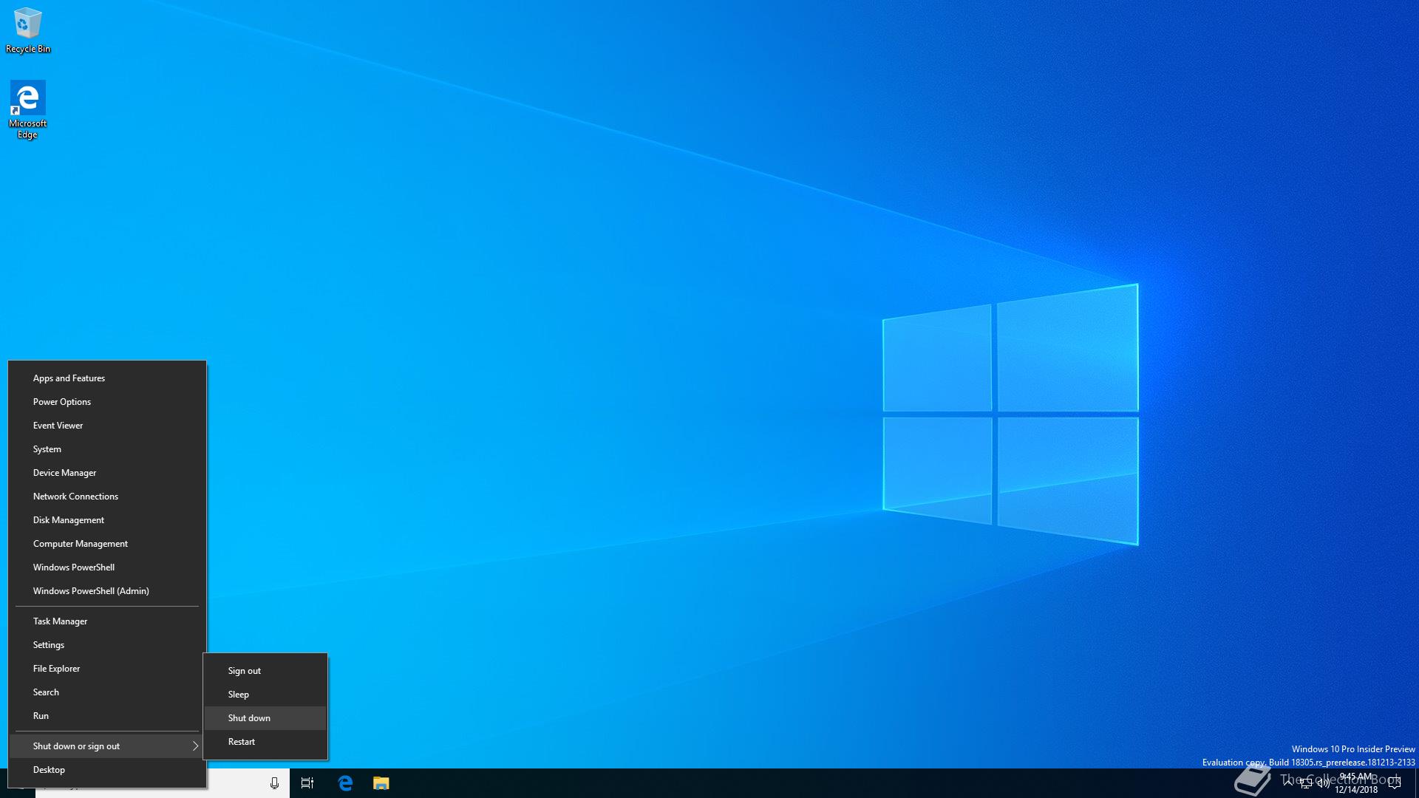Open the Action Center notification icon
The height and width of the screenshot is (798, 1419).
coord(1395,783)
